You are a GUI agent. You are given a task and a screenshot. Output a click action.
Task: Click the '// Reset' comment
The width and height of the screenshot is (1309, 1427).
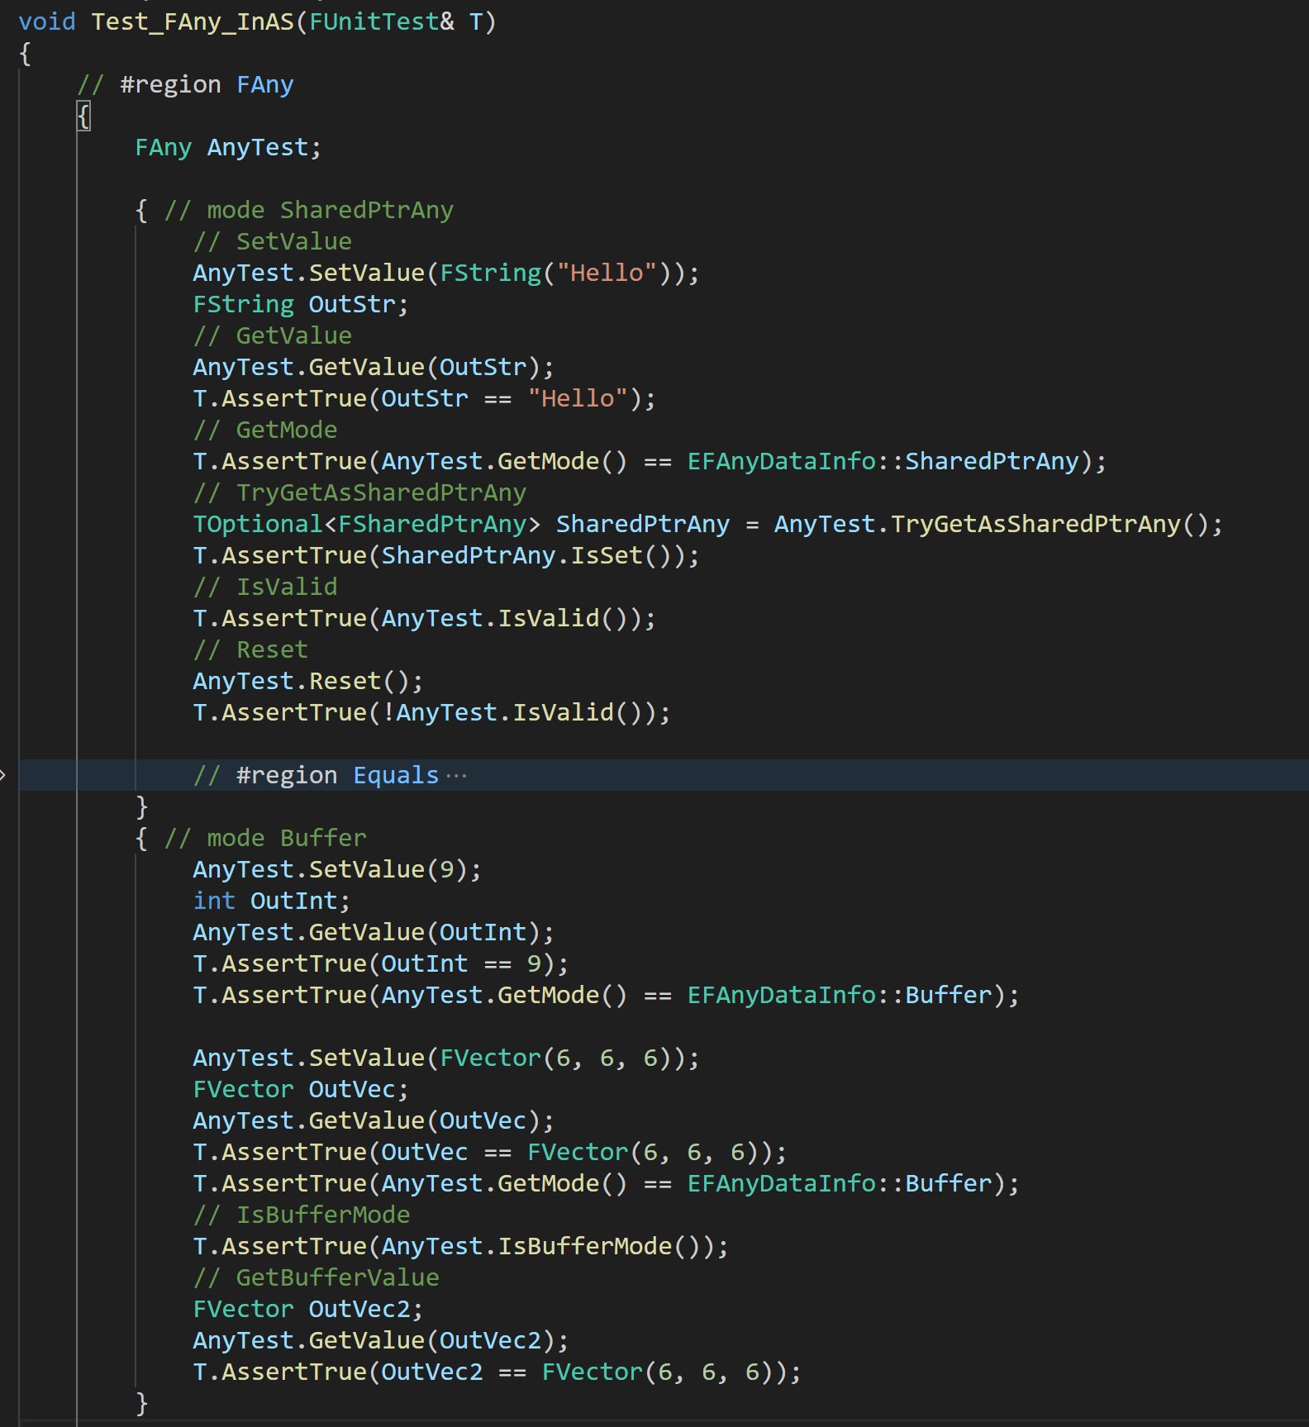[x=250, y=649]
